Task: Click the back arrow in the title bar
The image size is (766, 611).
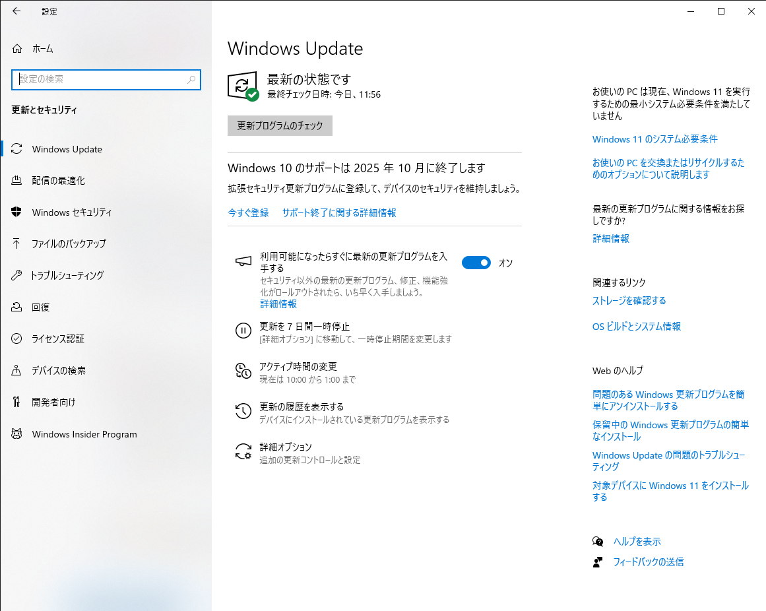Action: (x=16, y=11)
